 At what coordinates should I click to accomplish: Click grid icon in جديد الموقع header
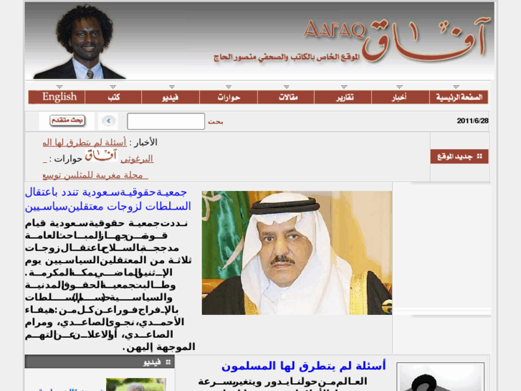pyautogui.click(x=479, y=156)
